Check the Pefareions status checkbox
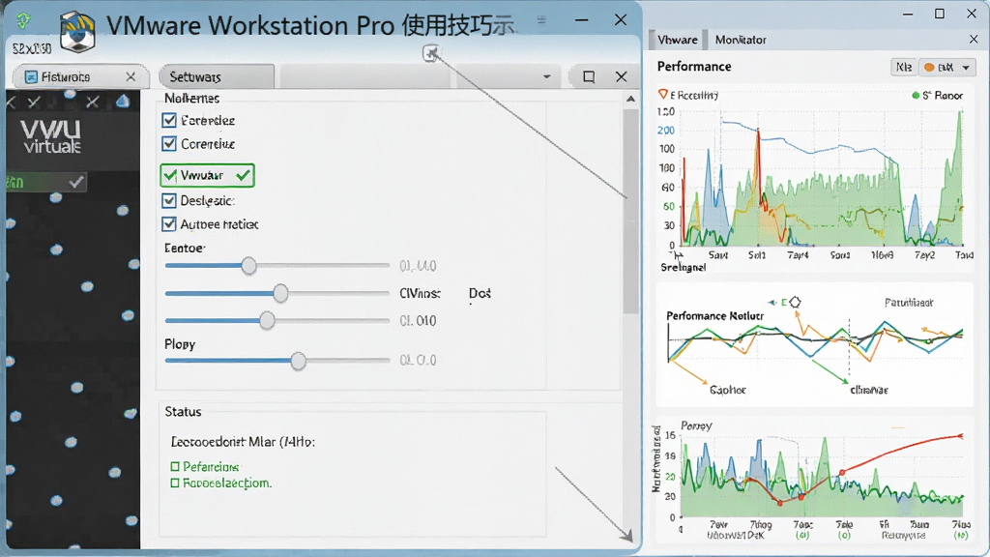Viewport: 990px width, 557px height. tap(175, 467)
